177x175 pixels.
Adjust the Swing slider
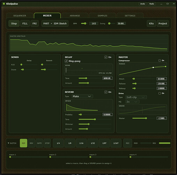point(112,23)
